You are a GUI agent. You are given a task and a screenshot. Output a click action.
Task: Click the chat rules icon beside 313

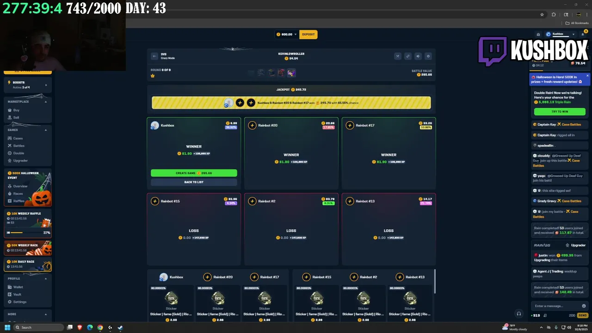pyautogui.click(x=545, y=315)
